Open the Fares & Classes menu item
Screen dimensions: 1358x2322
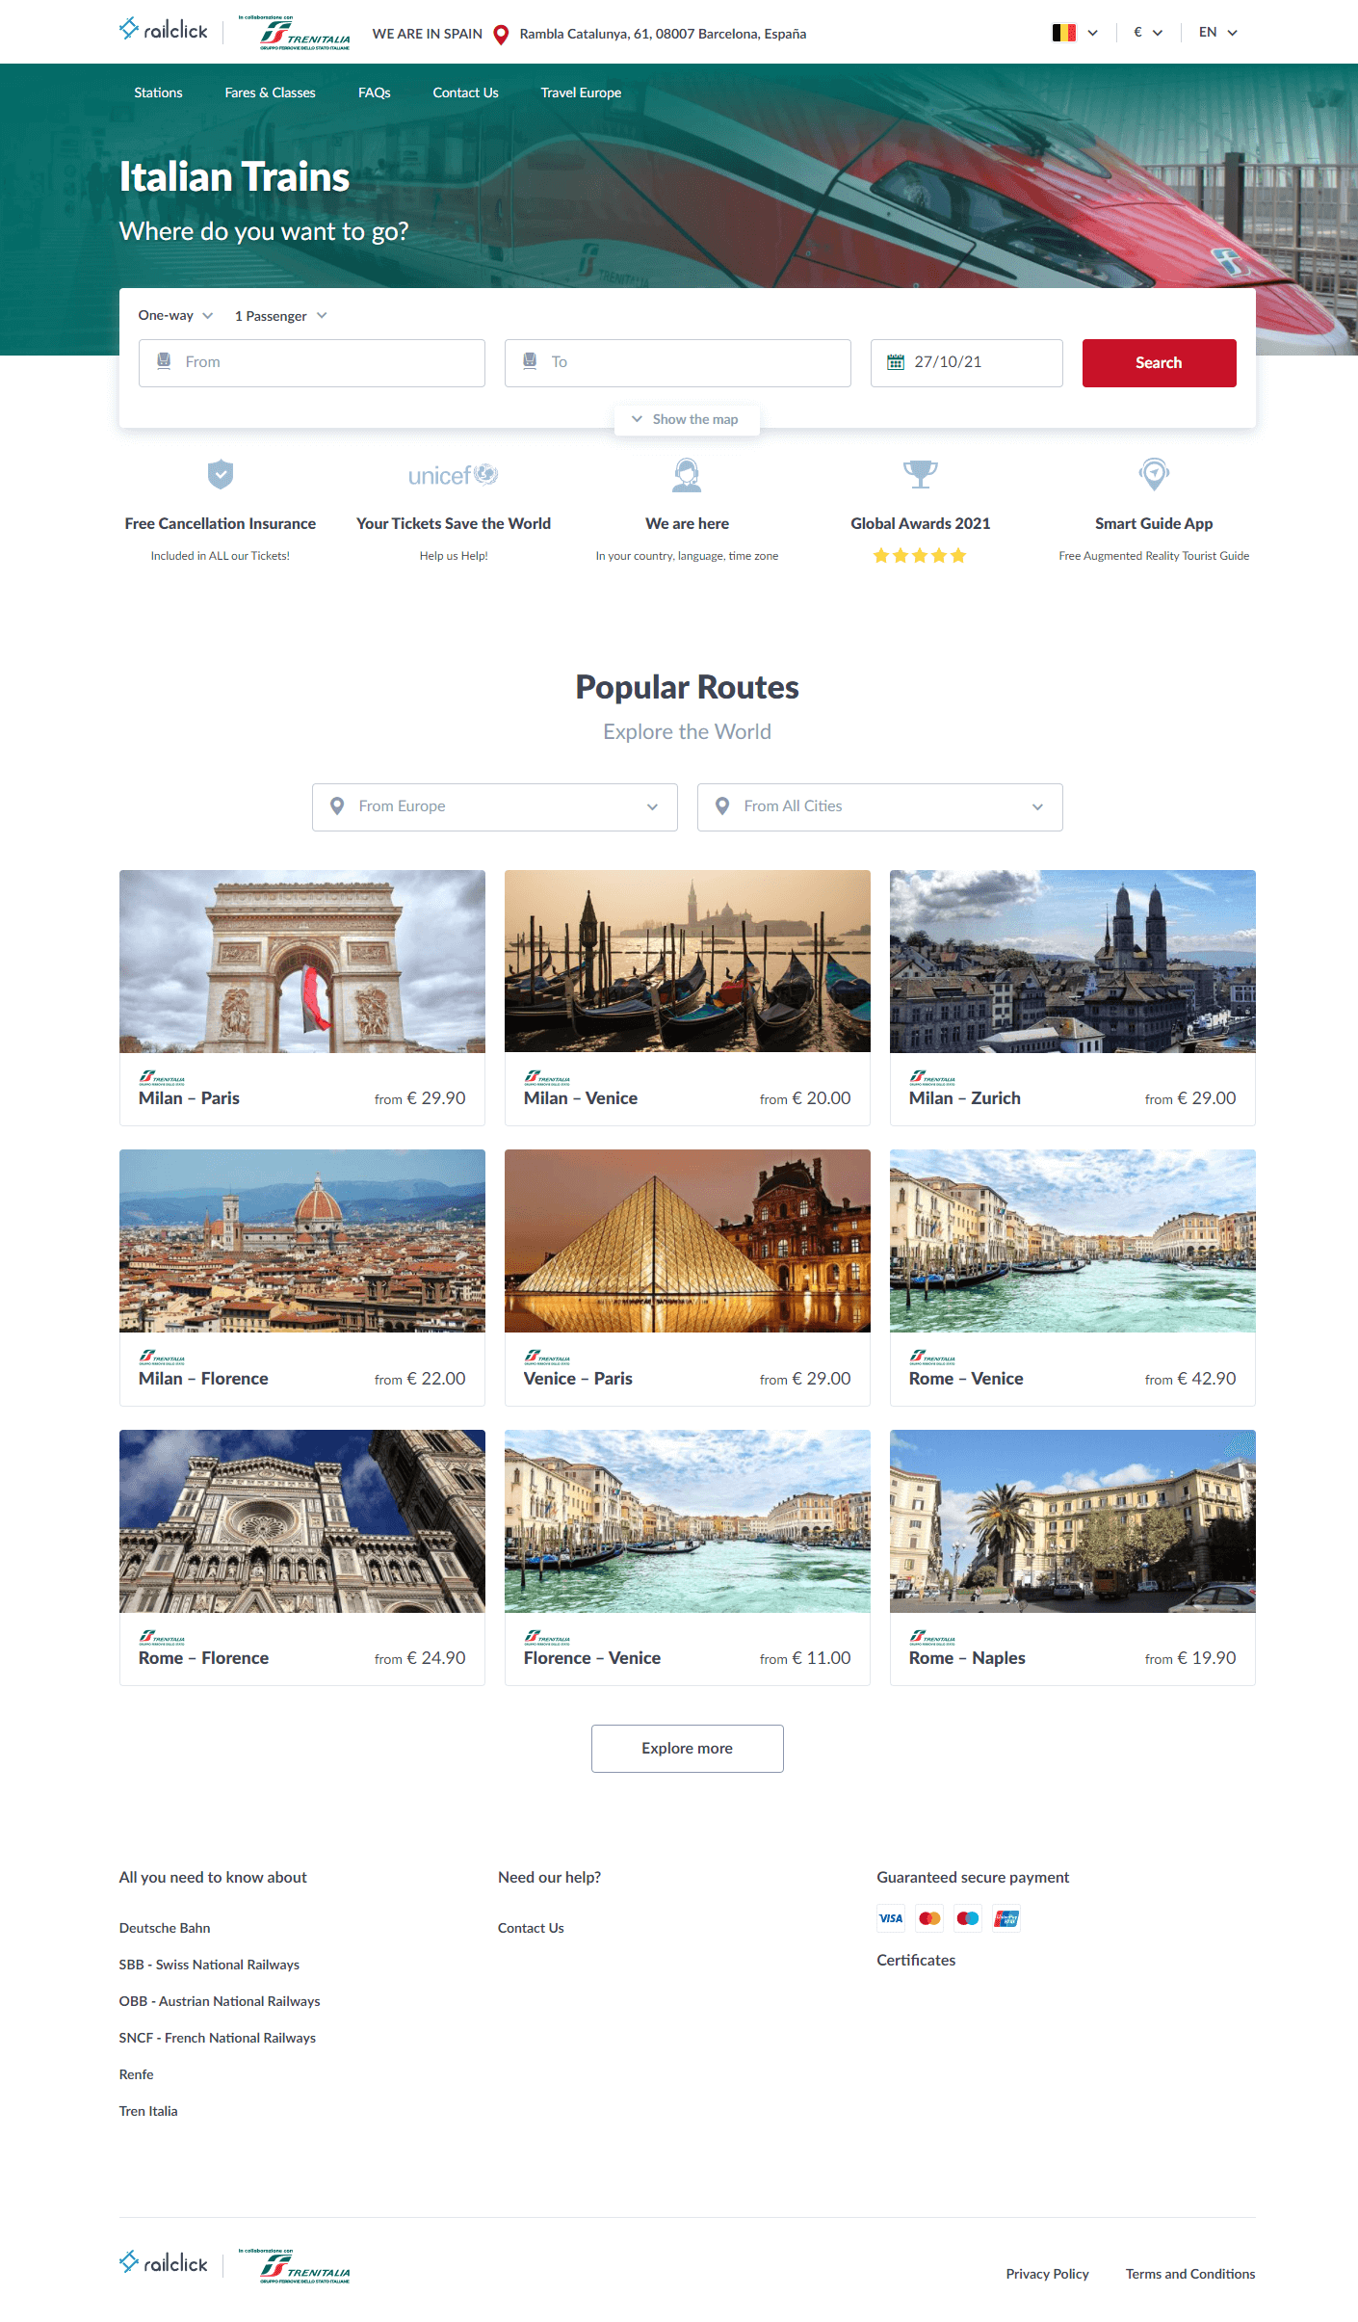point(270,92)
